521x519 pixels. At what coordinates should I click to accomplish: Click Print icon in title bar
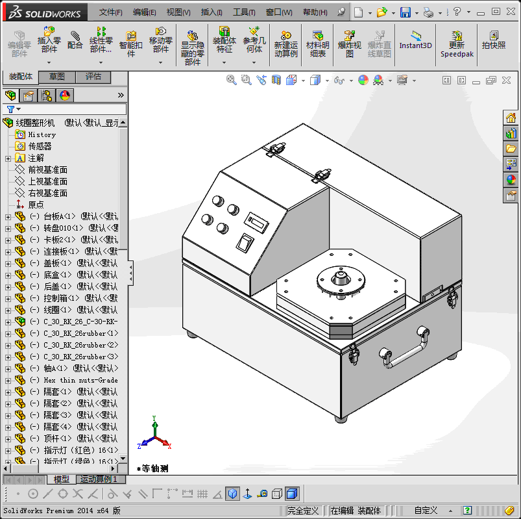pyautogui.click(x=429, y=12)
